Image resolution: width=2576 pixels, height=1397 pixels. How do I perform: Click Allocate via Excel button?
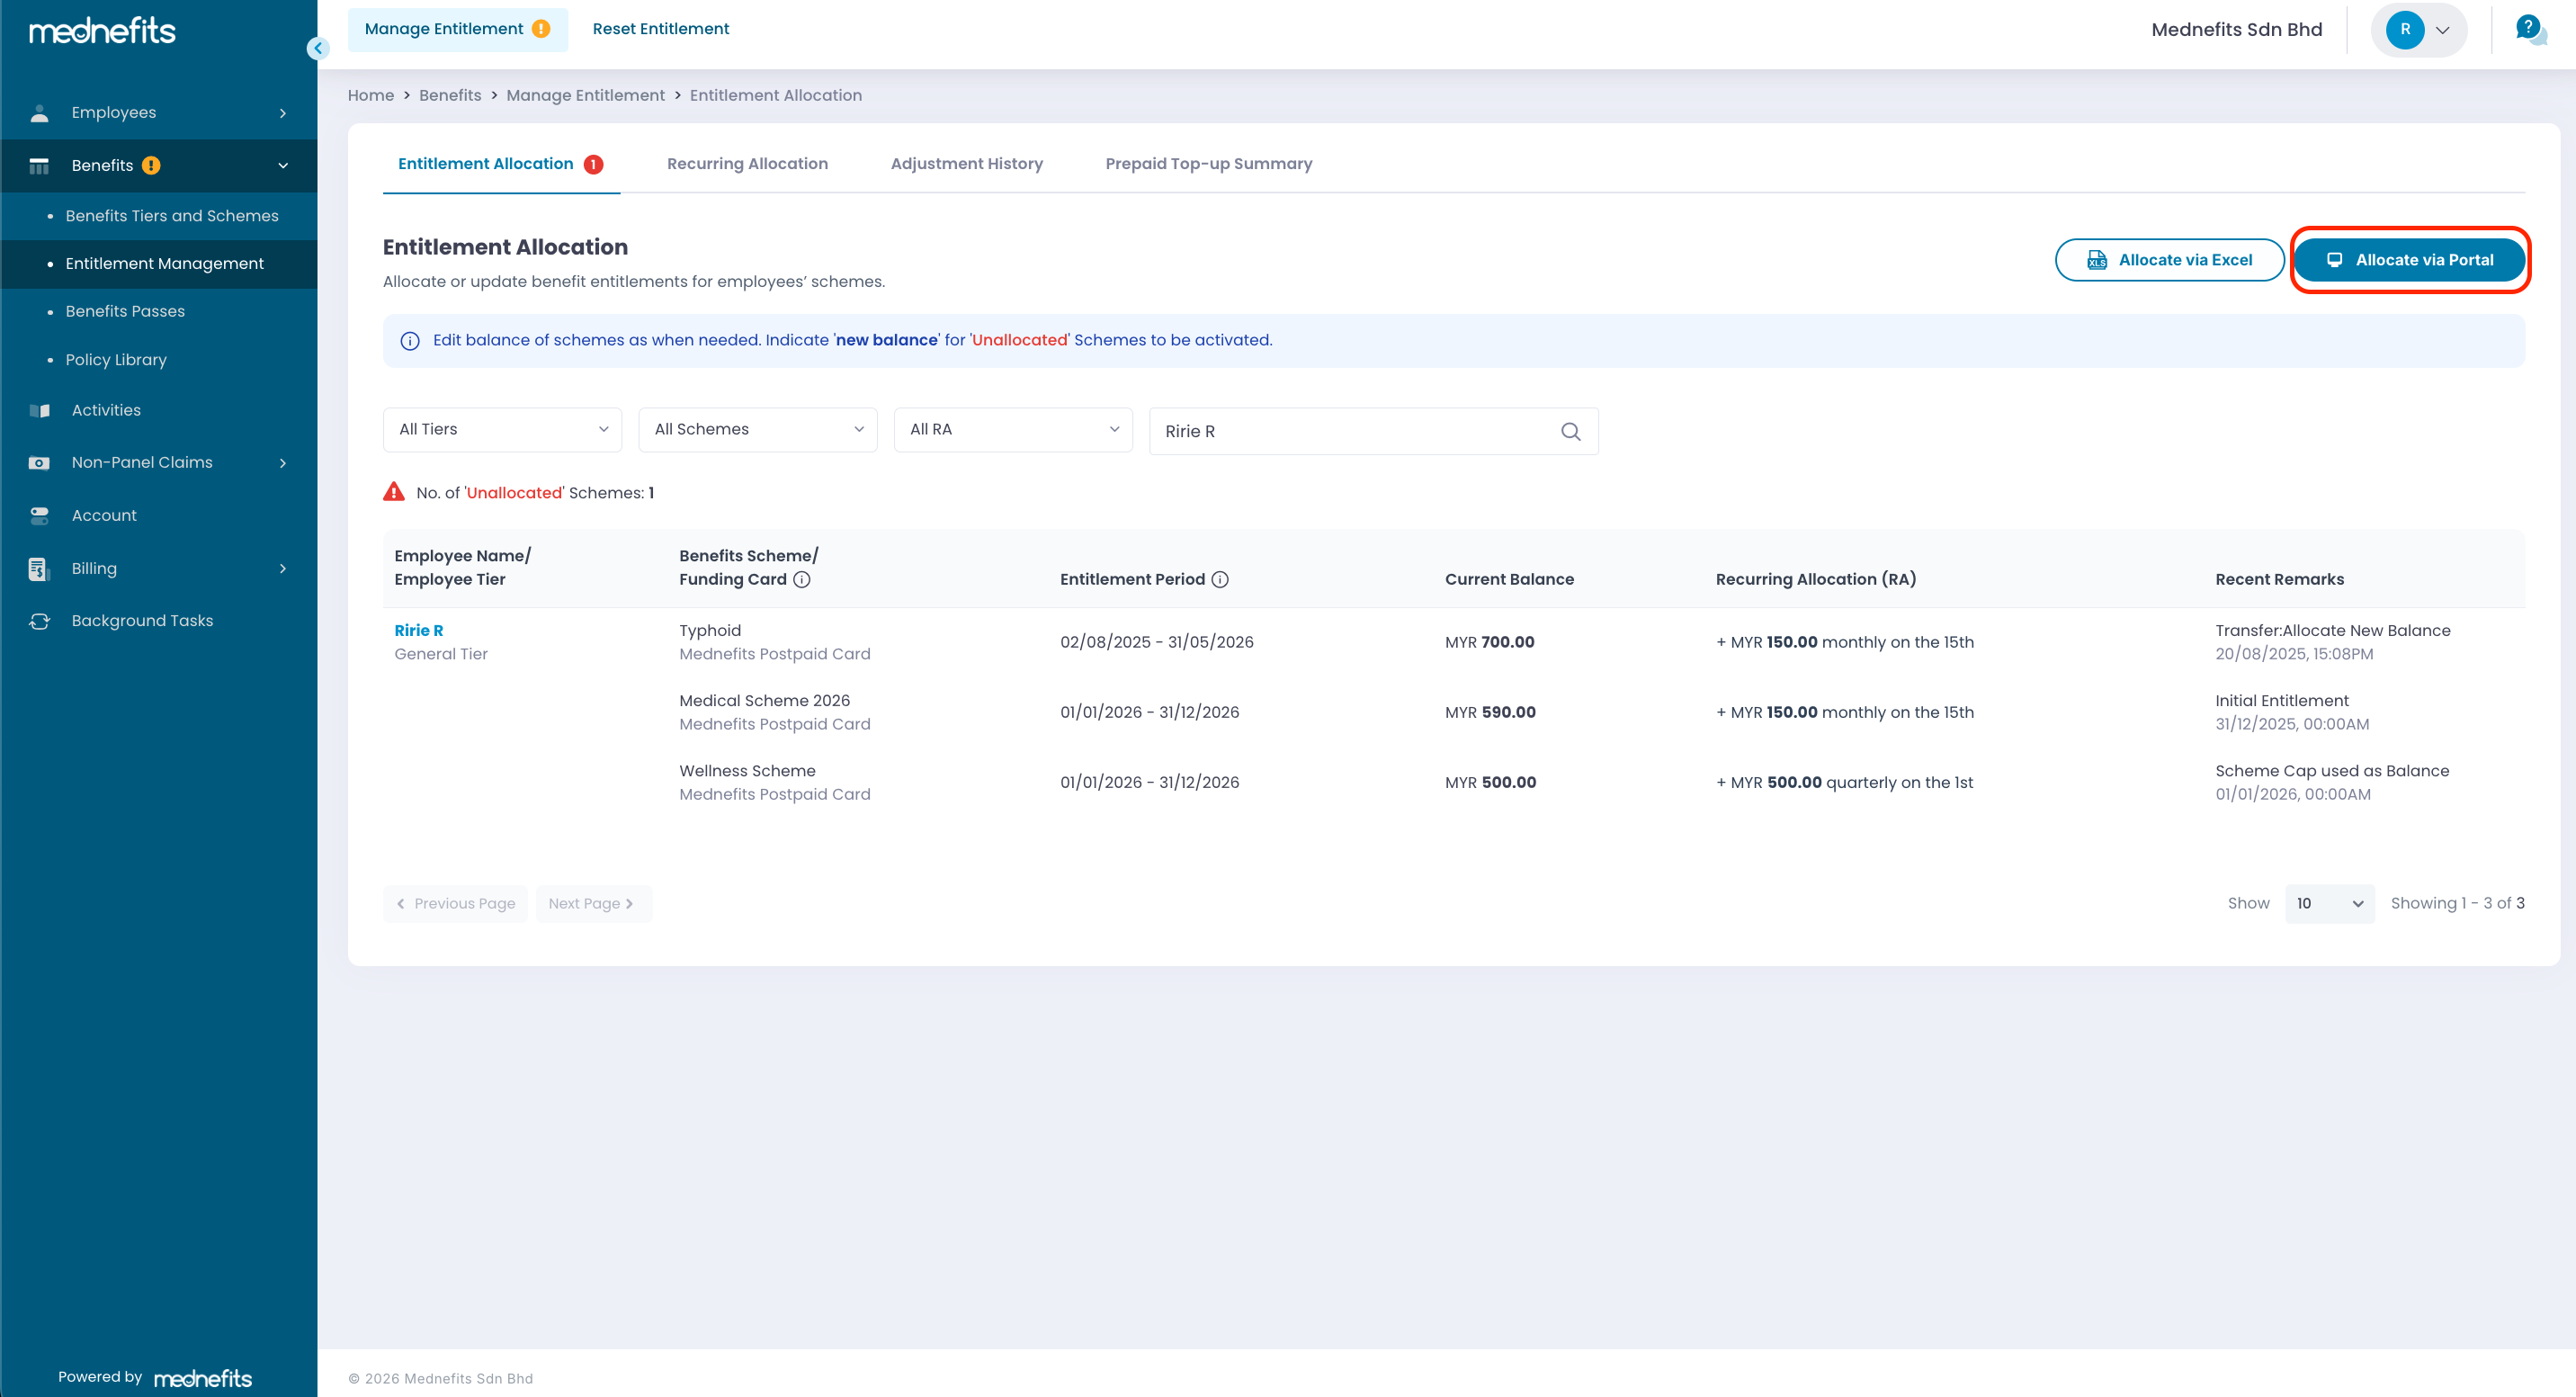point(2169,260)
